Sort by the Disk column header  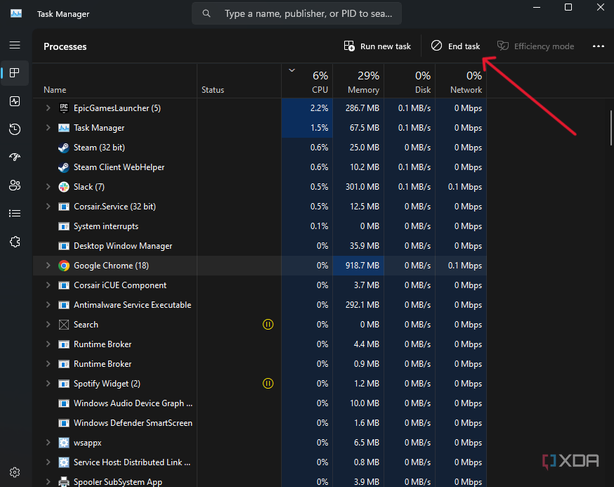pyautogui.click(x=410, y=81)
